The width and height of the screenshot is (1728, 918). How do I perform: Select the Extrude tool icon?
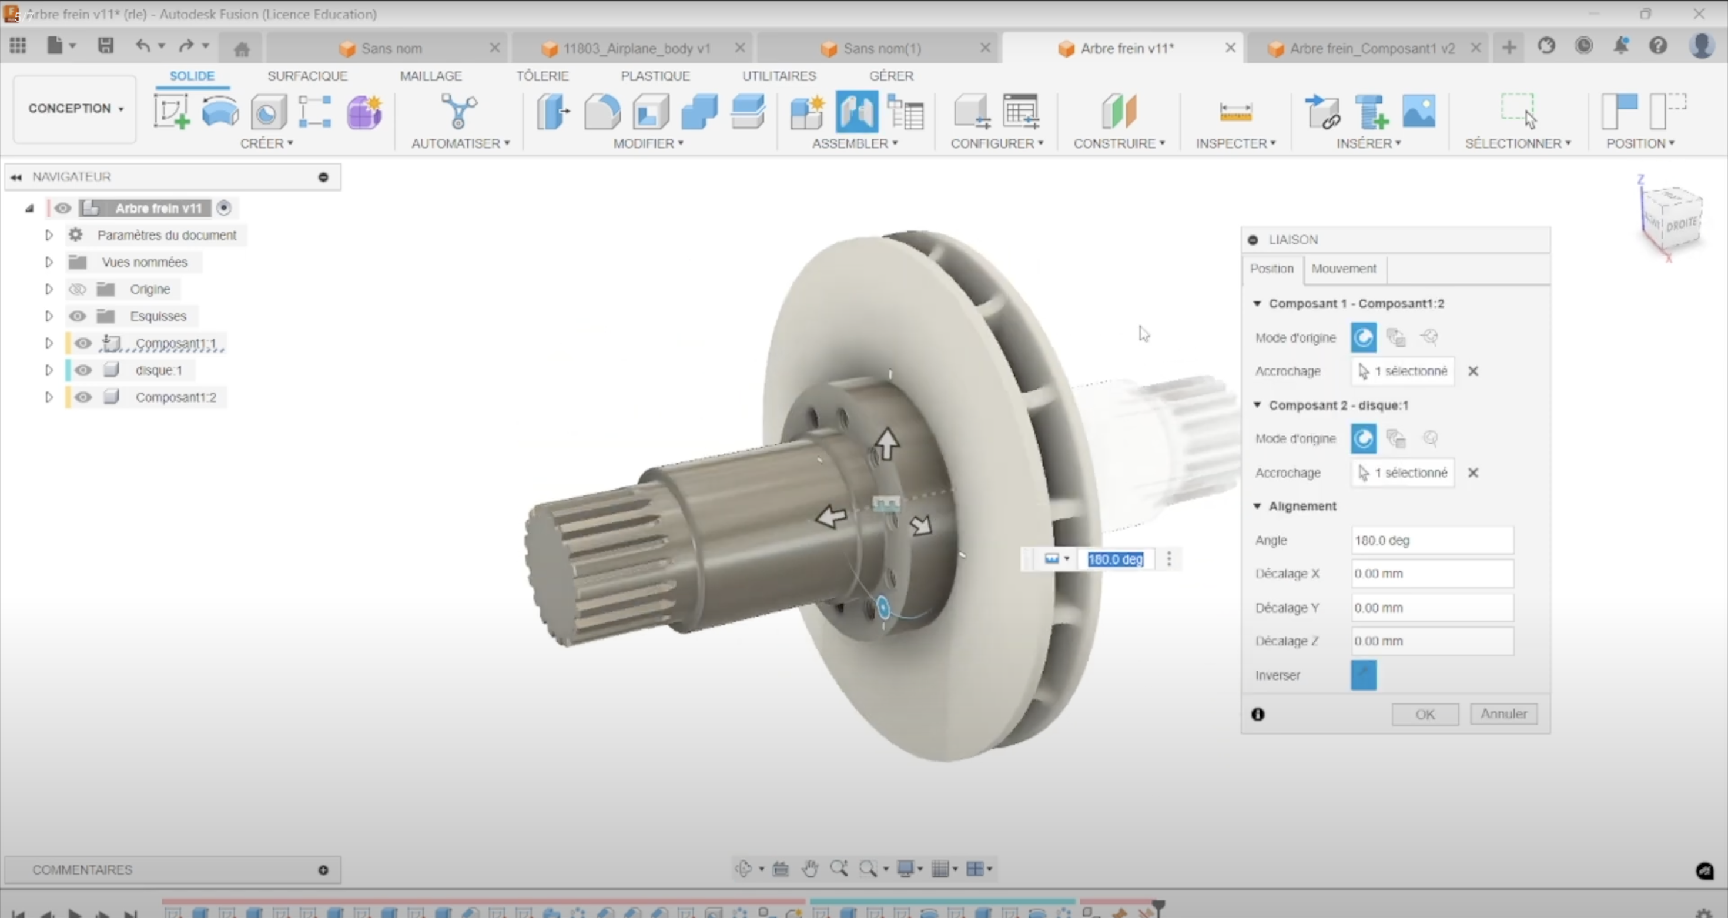(x=220, y=111)
